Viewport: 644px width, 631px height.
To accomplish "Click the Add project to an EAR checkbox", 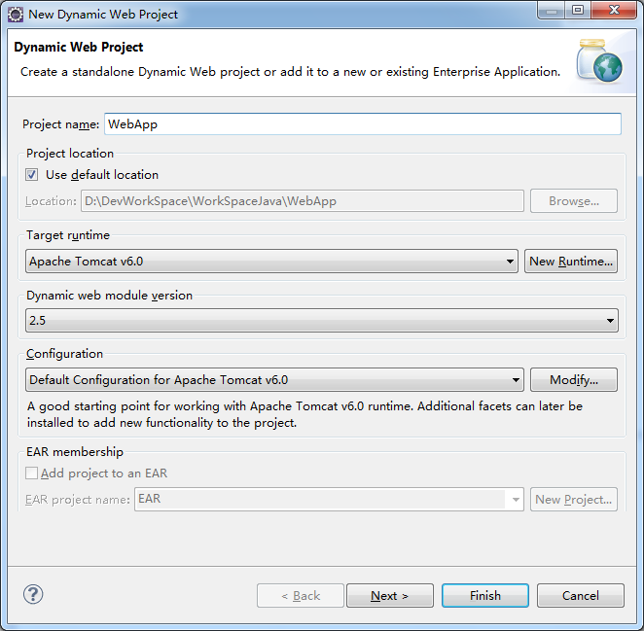I will (x=32, y=473).
